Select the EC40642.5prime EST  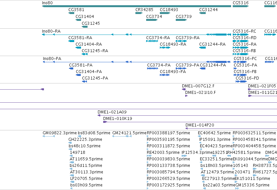(x=199, y=136)
